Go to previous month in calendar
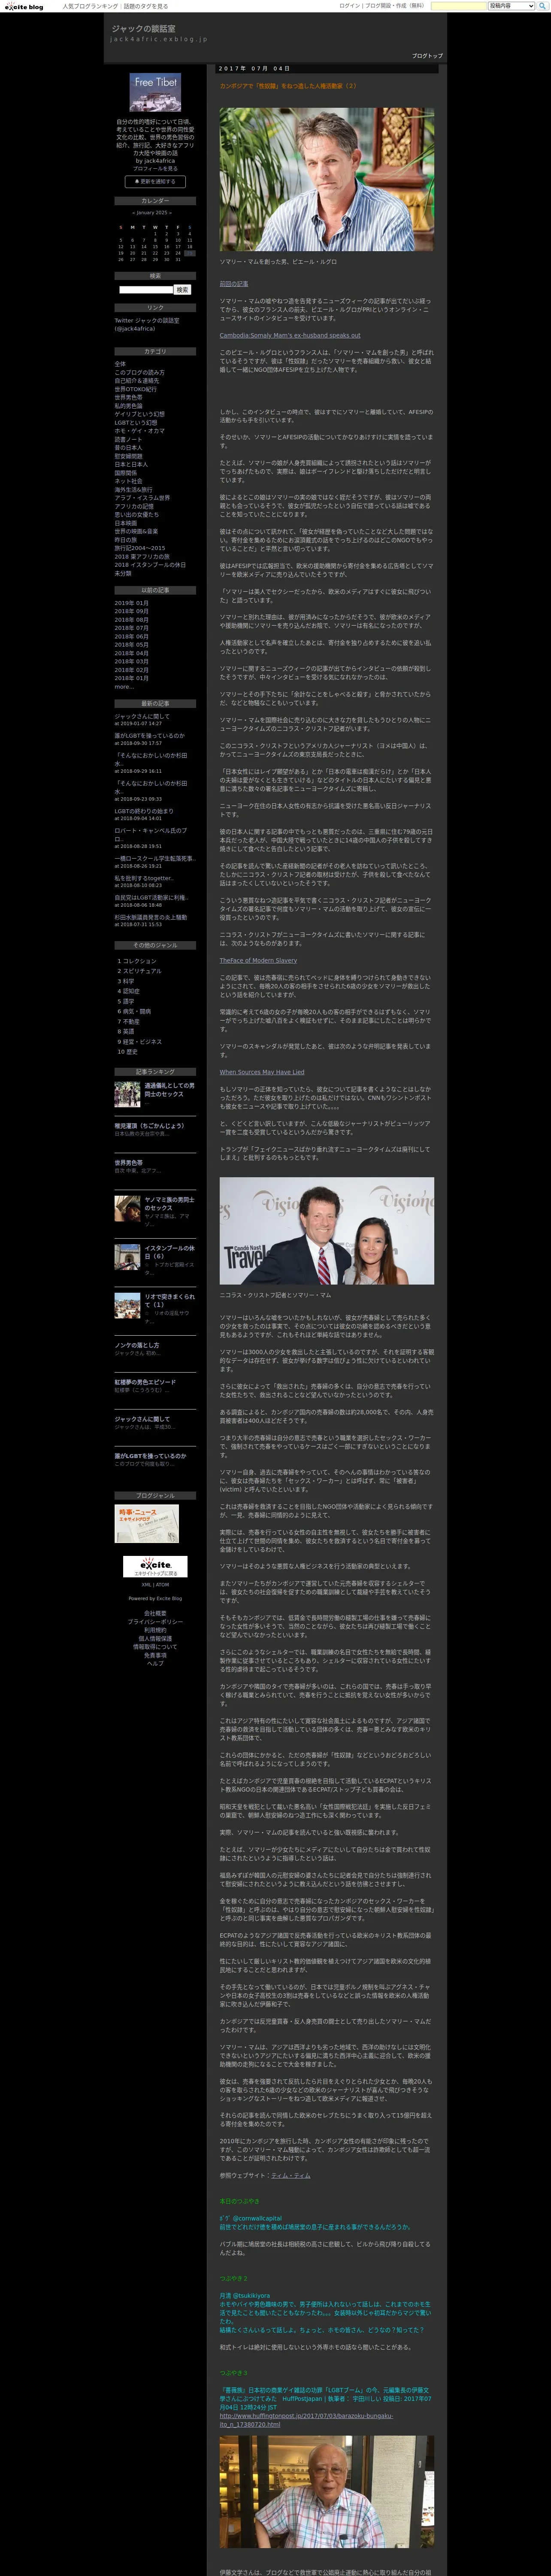Image resolution: width=551 pixels, height=2576 pixels. point(134,213)
